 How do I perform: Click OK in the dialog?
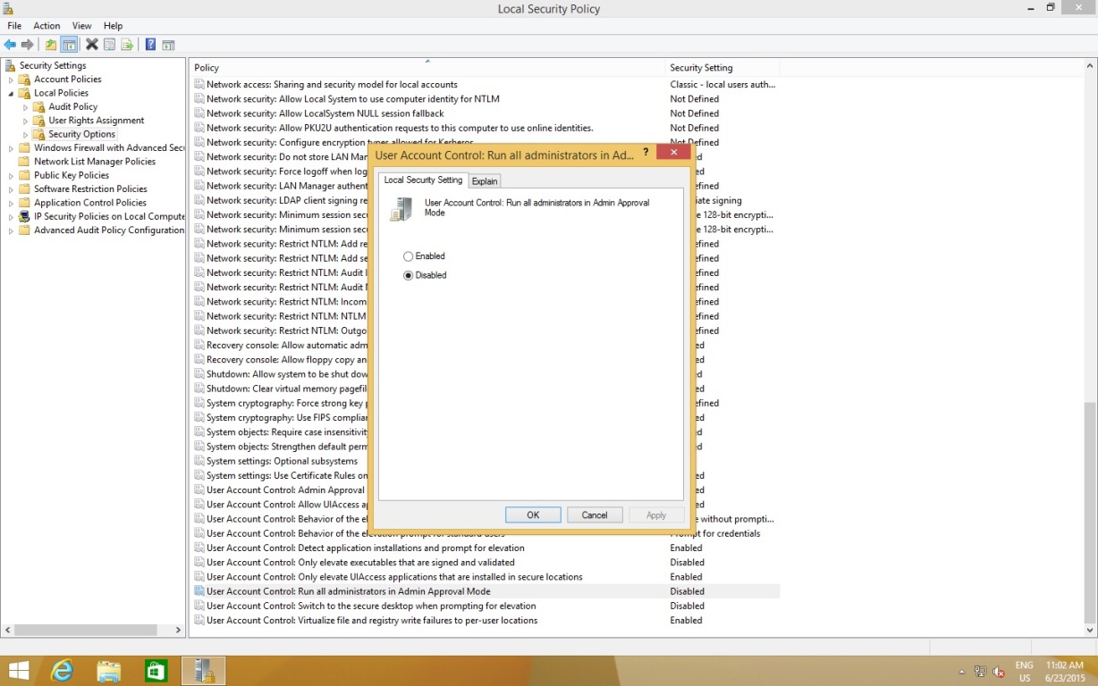(533, 515)
